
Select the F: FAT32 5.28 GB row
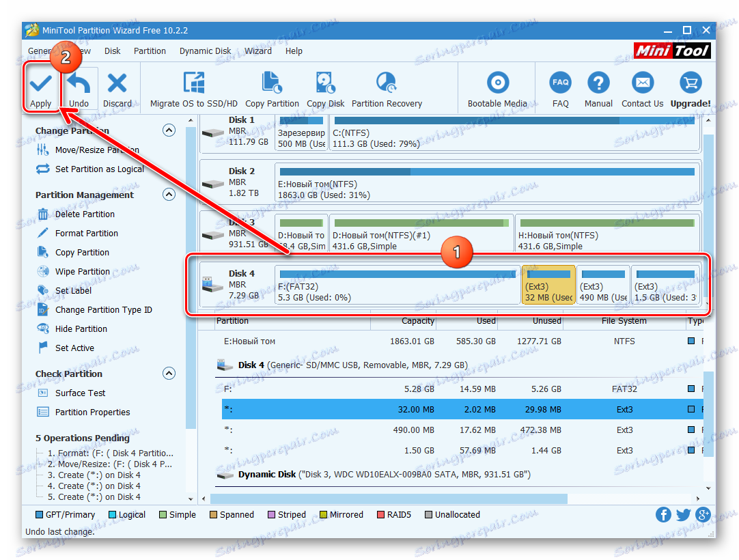coord(462,389)
